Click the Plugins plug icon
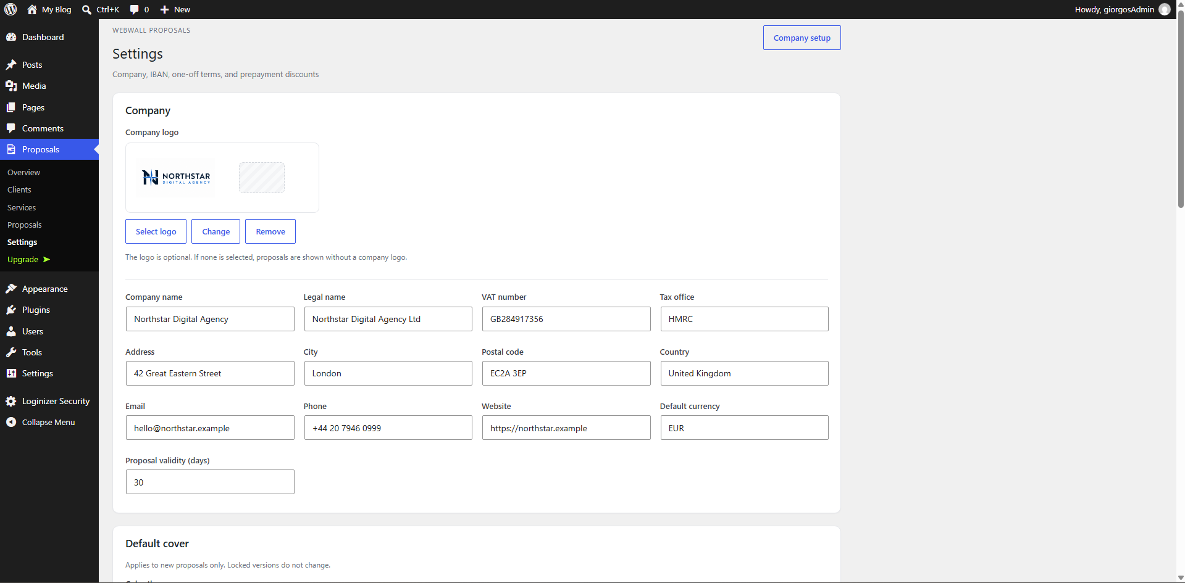This screenshot has height=583, width=1185. click(11, 310)
